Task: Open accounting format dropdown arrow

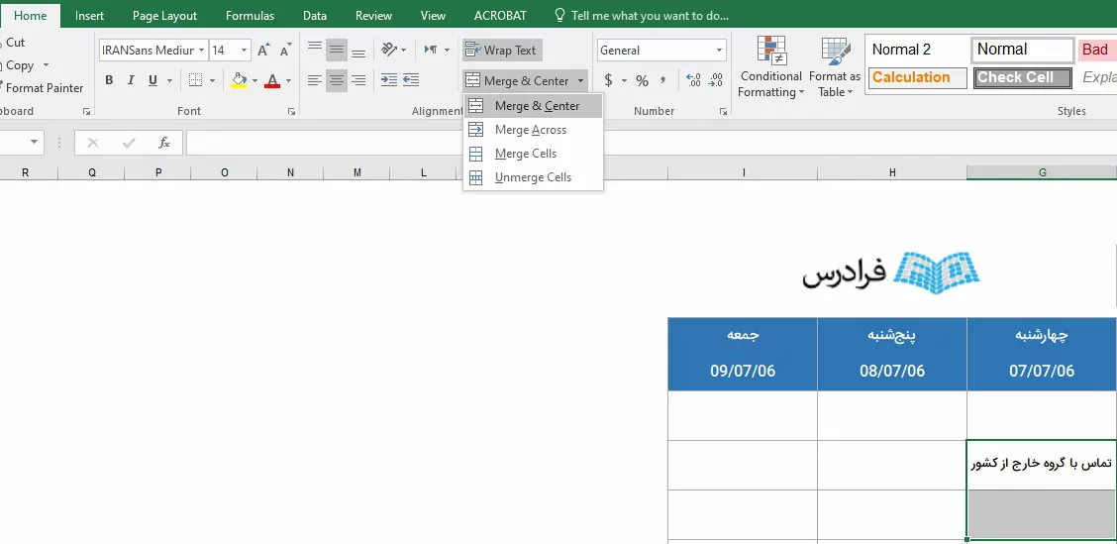Action: [624, 80]
